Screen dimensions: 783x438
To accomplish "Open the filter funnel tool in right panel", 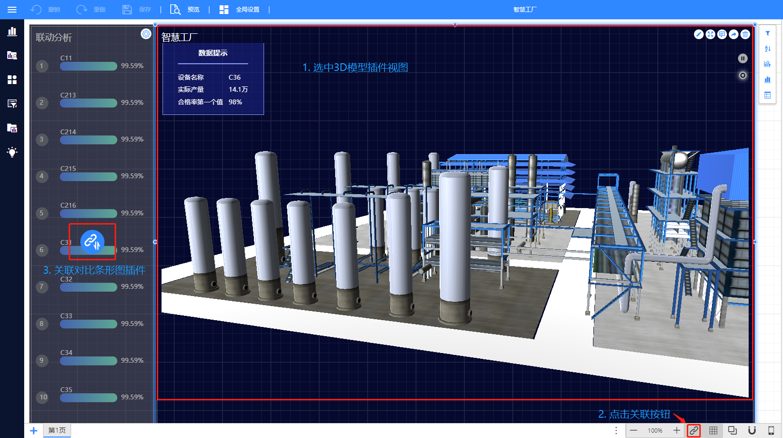I will pos(768,33).
